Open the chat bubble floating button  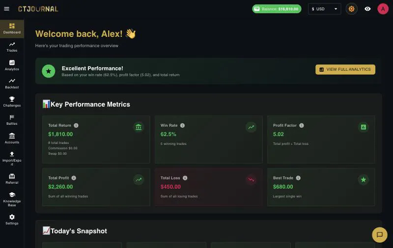(x=379, y=235)
